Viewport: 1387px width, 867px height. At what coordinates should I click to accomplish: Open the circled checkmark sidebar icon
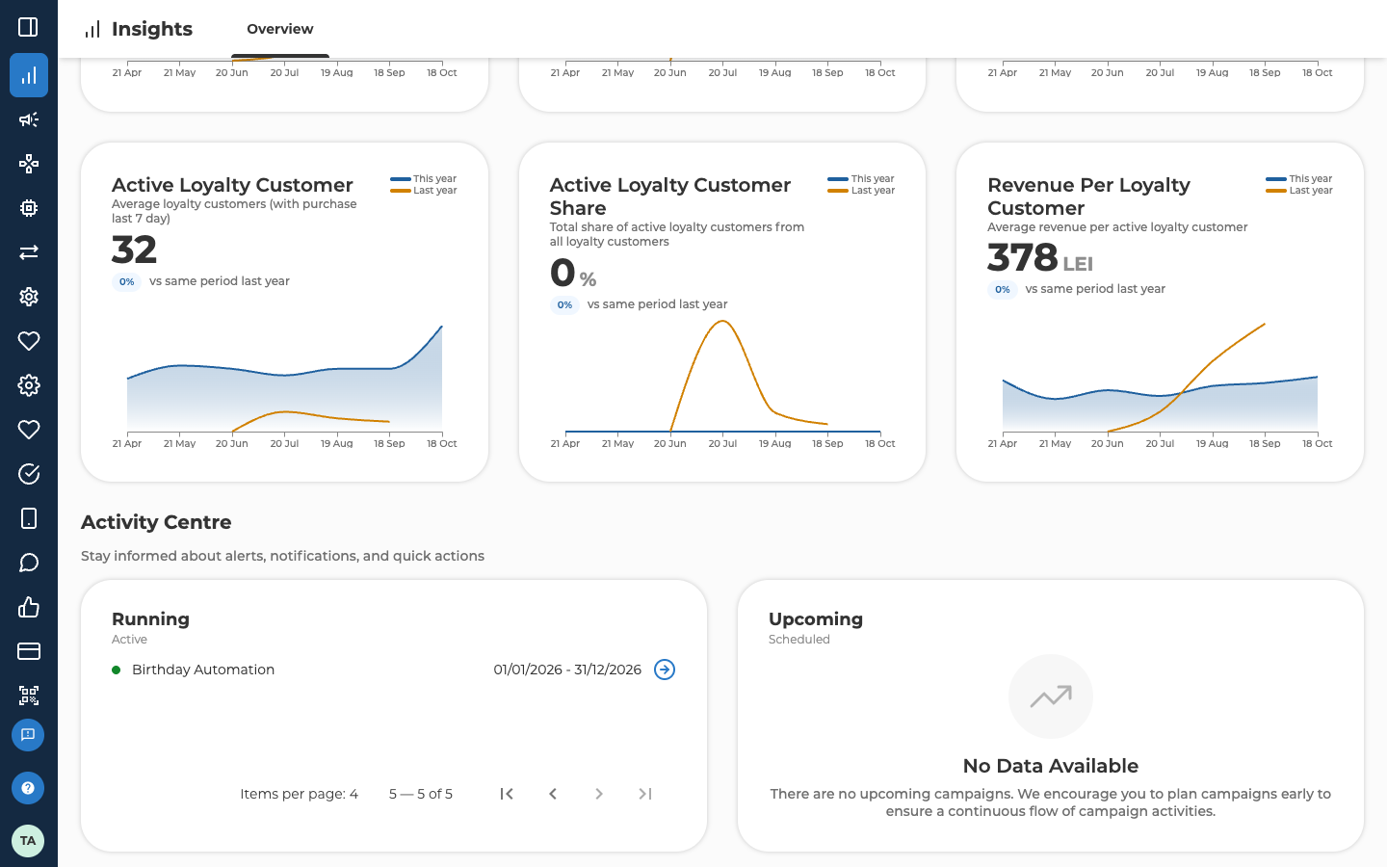point(29,474)
